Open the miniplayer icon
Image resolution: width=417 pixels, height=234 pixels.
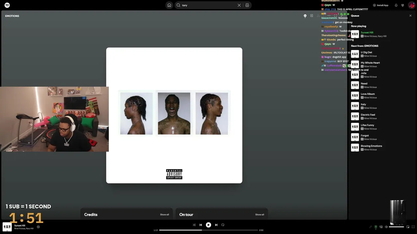pyautogui.click(x=408, y=227)
